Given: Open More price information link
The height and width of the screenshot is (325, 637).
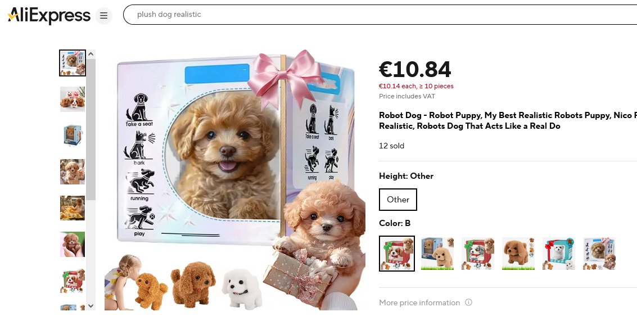Looking at the screenshot, I should (419, 303).
